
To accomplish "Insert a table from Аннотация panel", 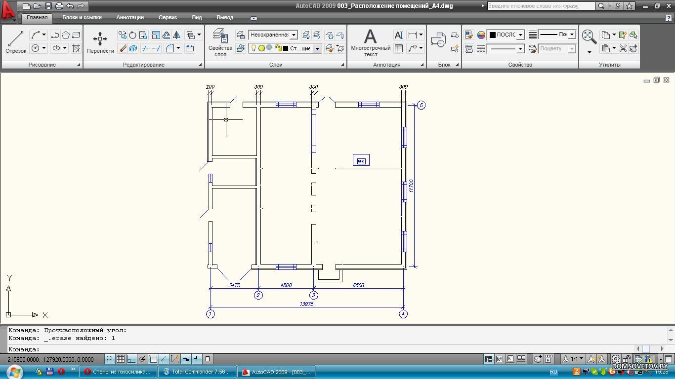I will [399, 48].
